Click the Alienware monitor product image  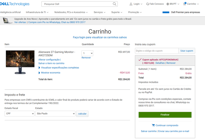click(20, 62)
